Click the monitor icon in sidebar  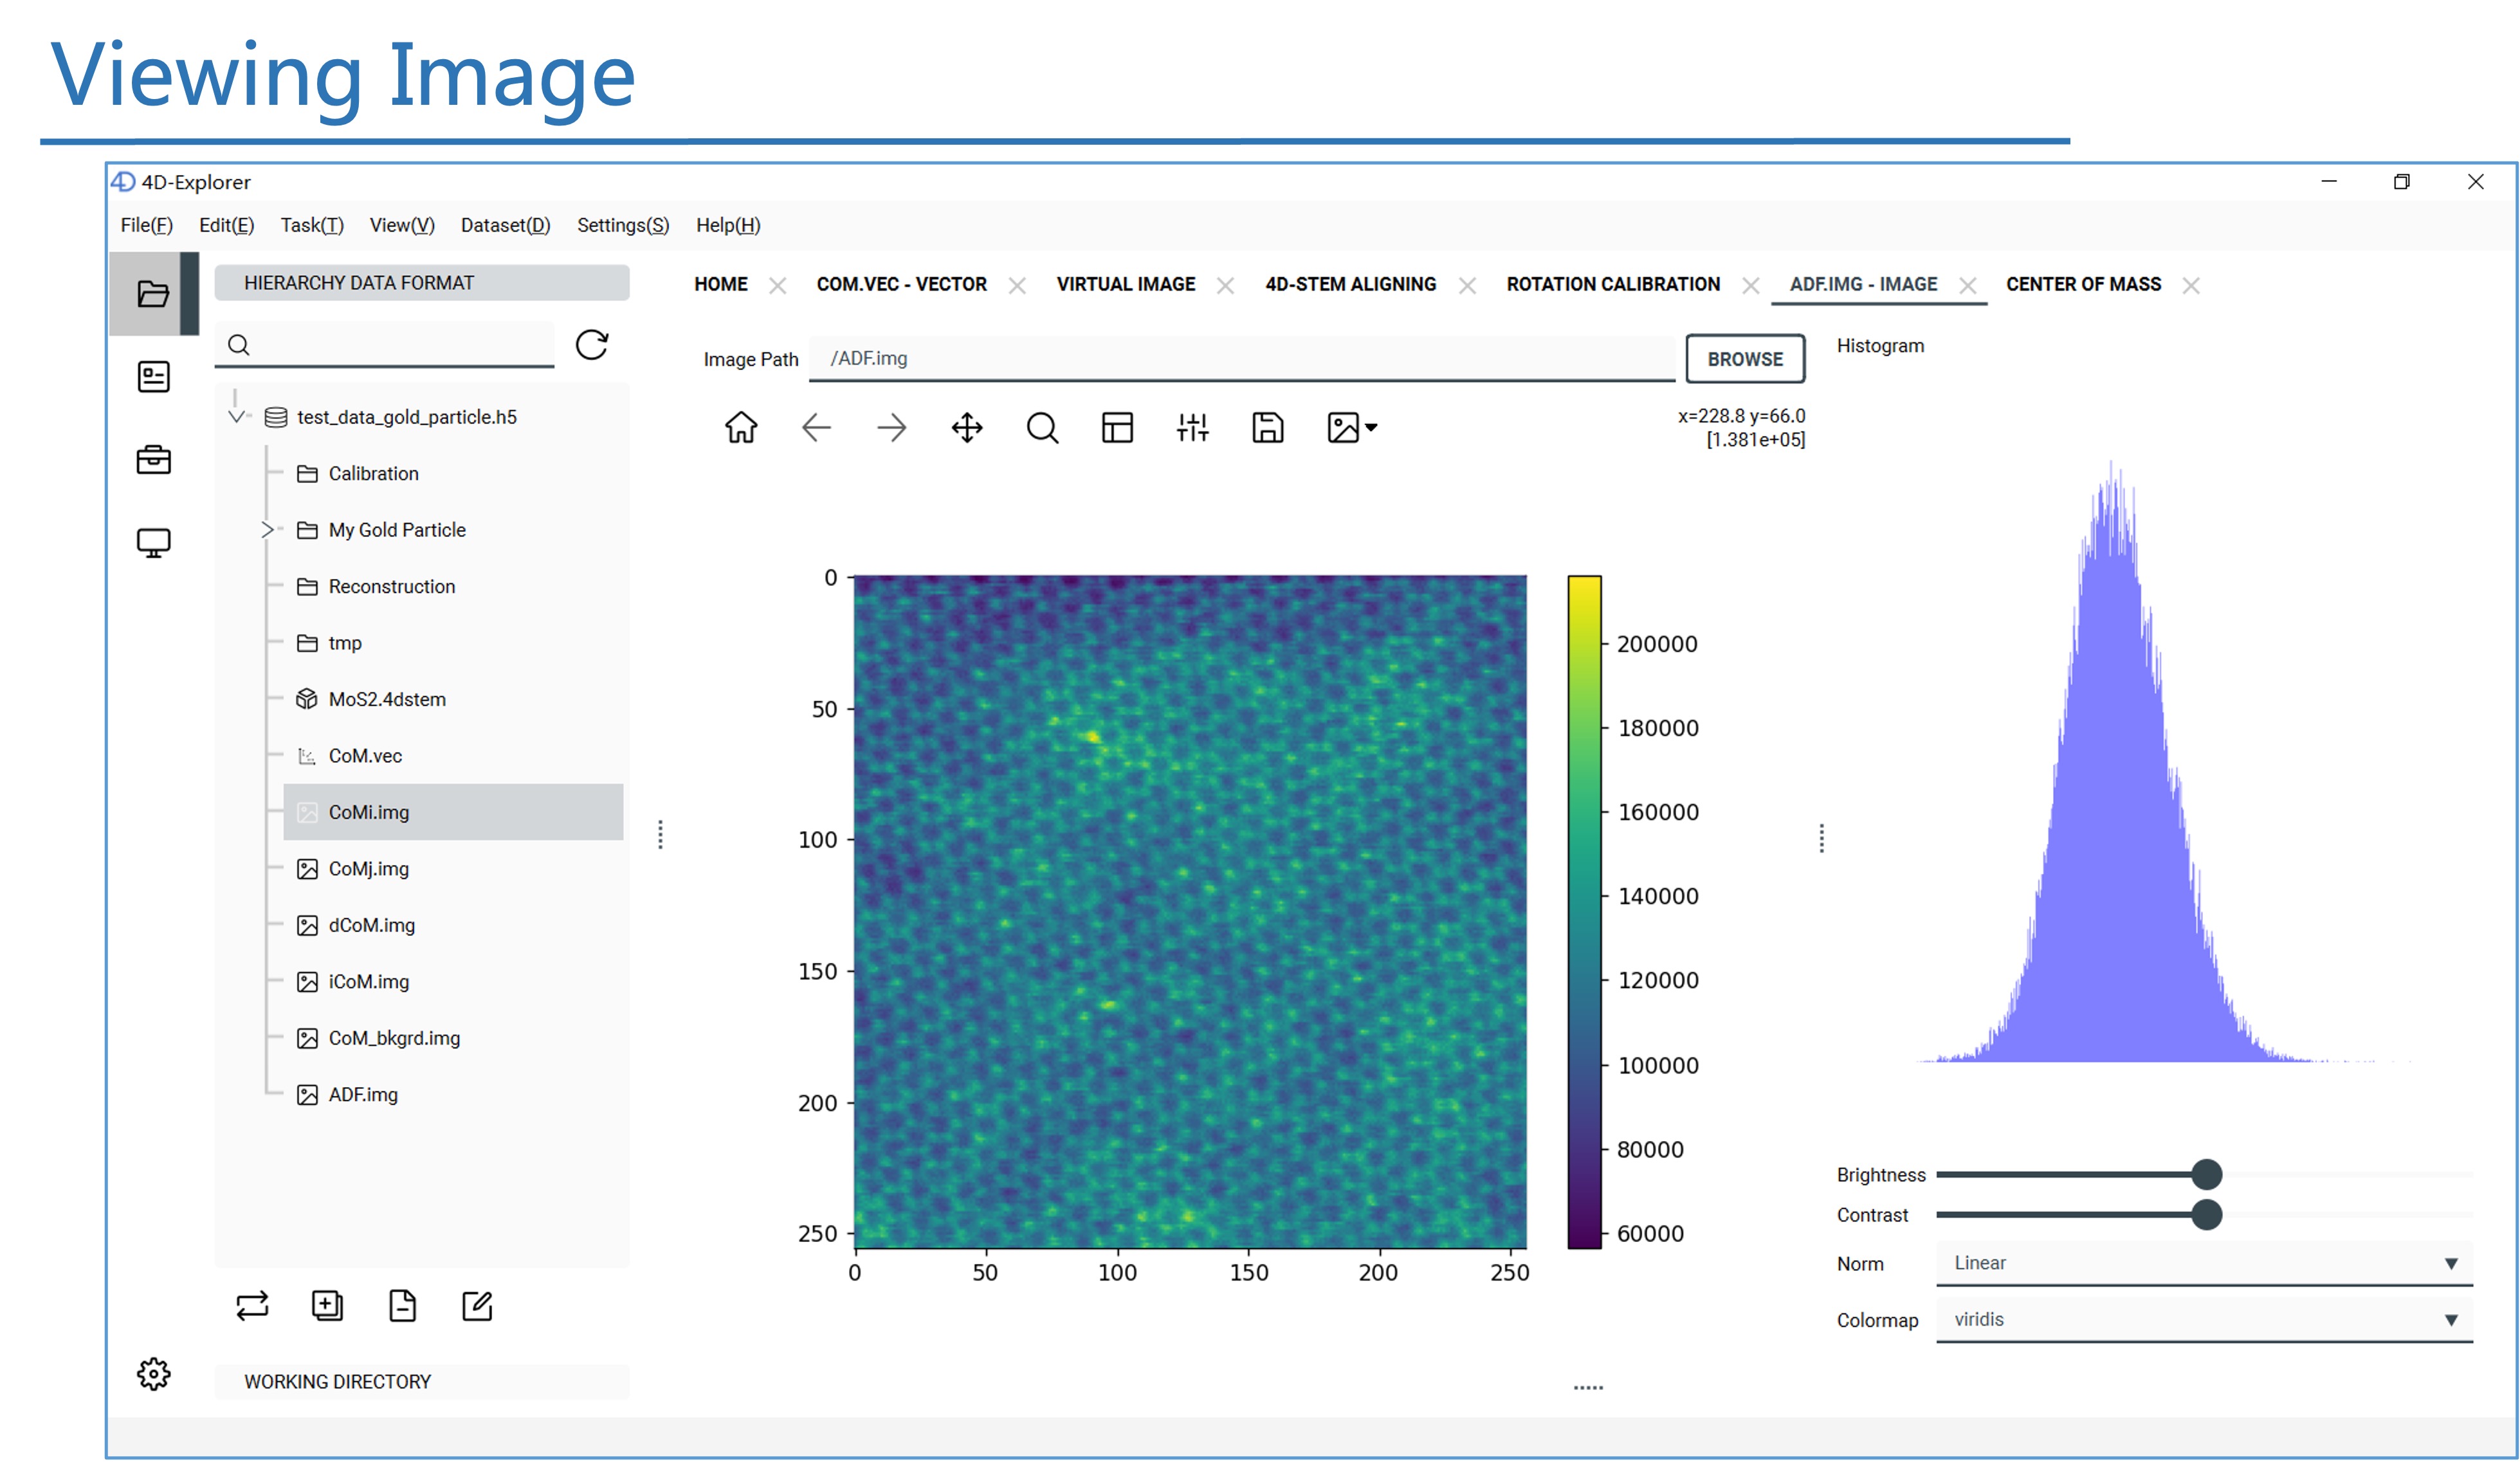pos(153,543)
